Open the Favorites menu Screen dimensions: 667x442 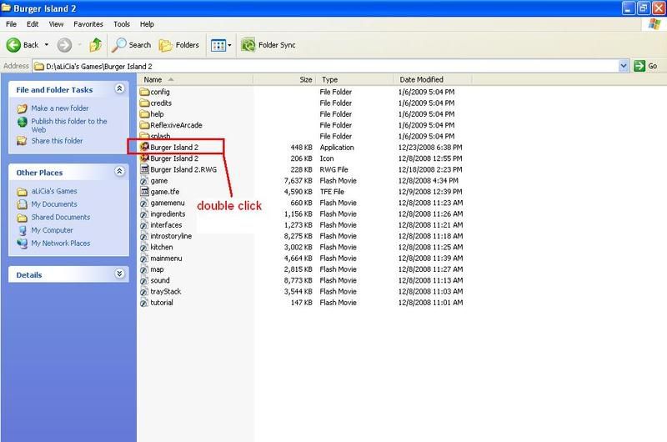point(88,25)
